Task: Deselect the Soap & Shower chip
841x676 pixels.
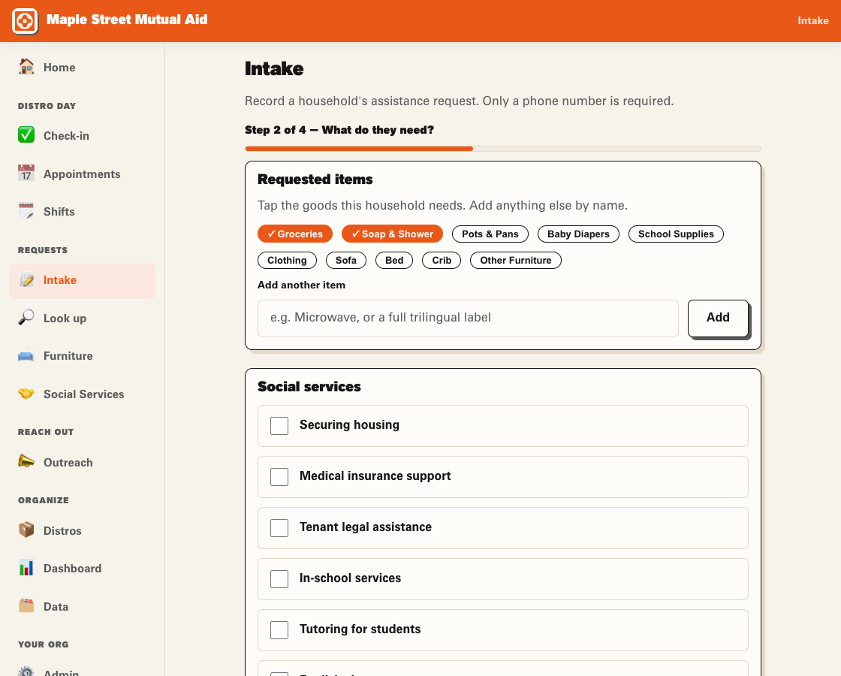Action: coord(392,234)
